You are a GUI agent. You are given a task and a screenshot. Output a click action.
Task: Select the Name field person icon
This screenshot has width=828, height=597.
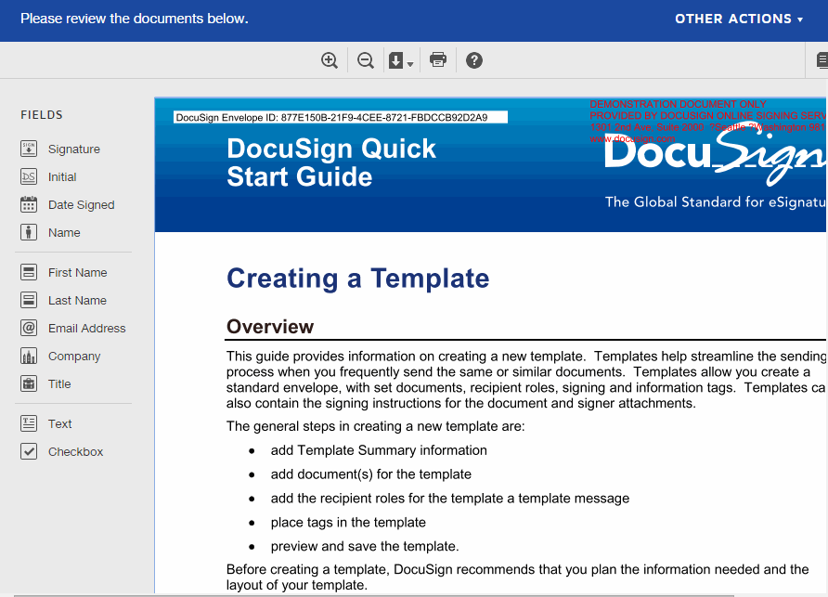coord(29,232)
